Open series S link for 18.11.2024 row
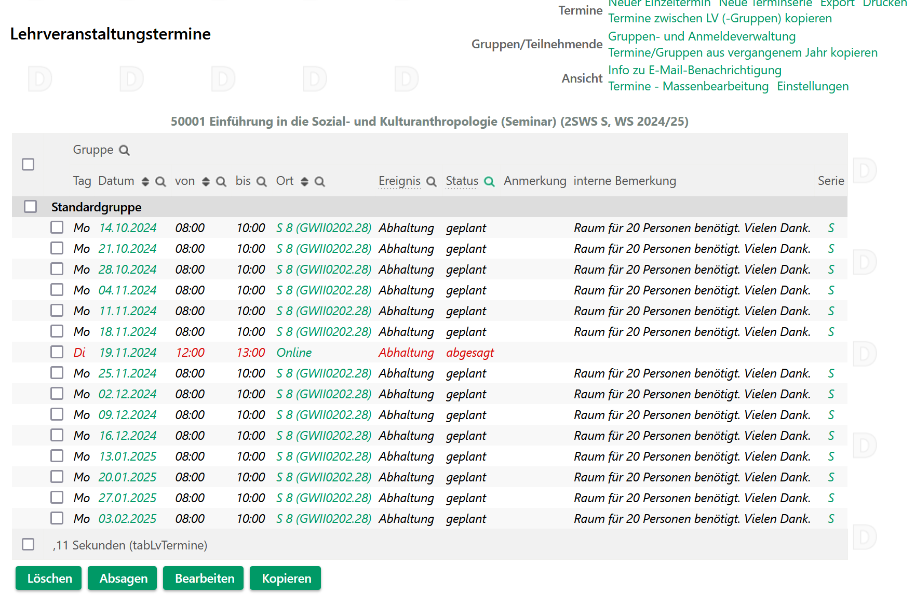The width and height of the screenshot is (915, 605). [x=831, y=332]
